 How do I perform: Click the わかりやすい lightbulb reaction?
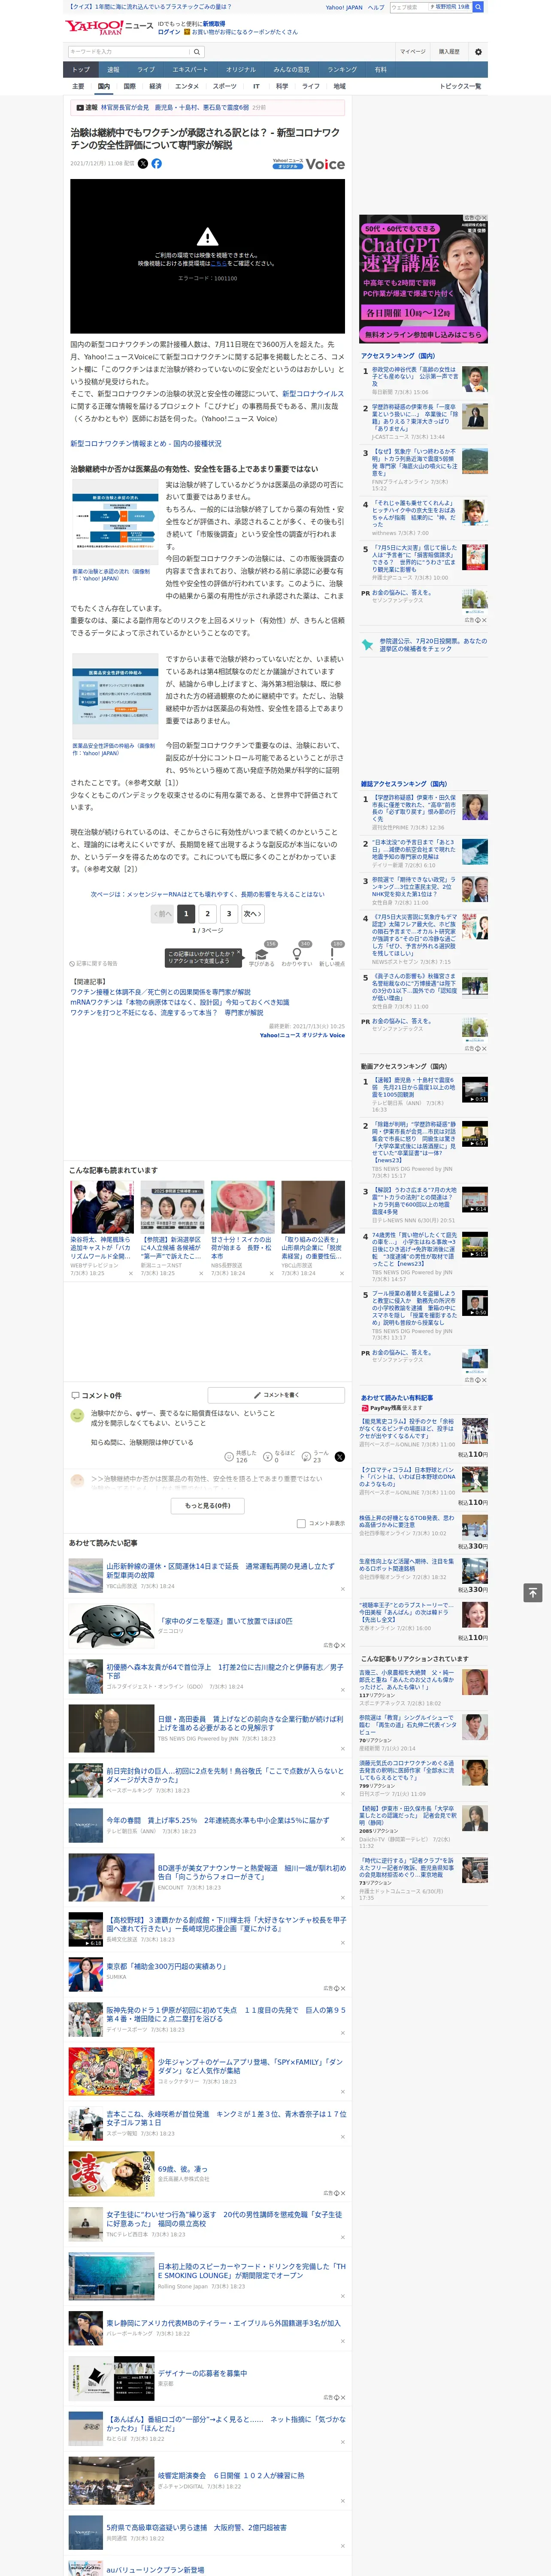coord(297,954)
